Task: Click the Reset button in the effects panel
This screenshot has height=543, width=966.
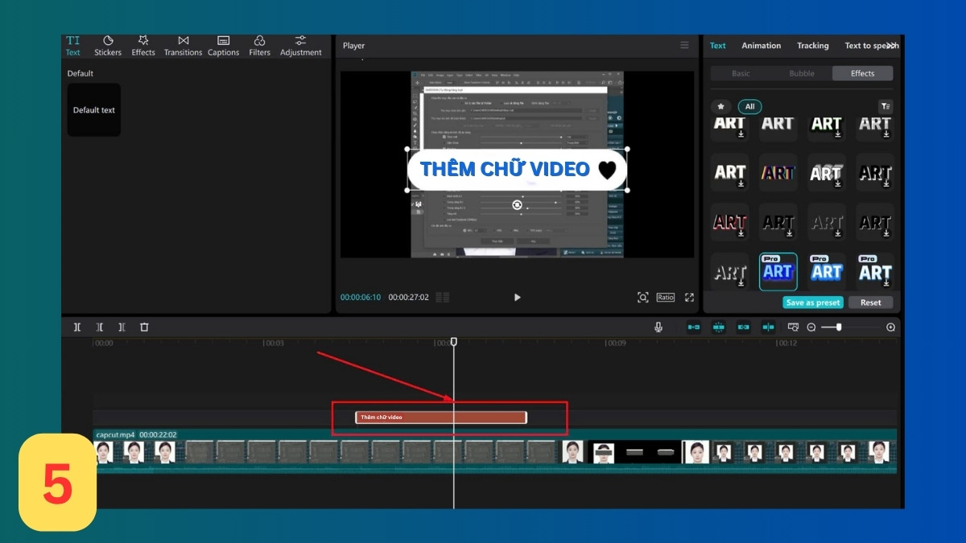Action: click(x=870, y=302)
